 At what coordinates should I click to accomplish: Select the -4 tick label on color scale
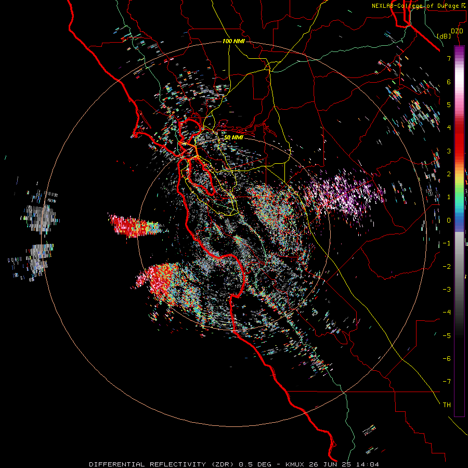(447, 313)
